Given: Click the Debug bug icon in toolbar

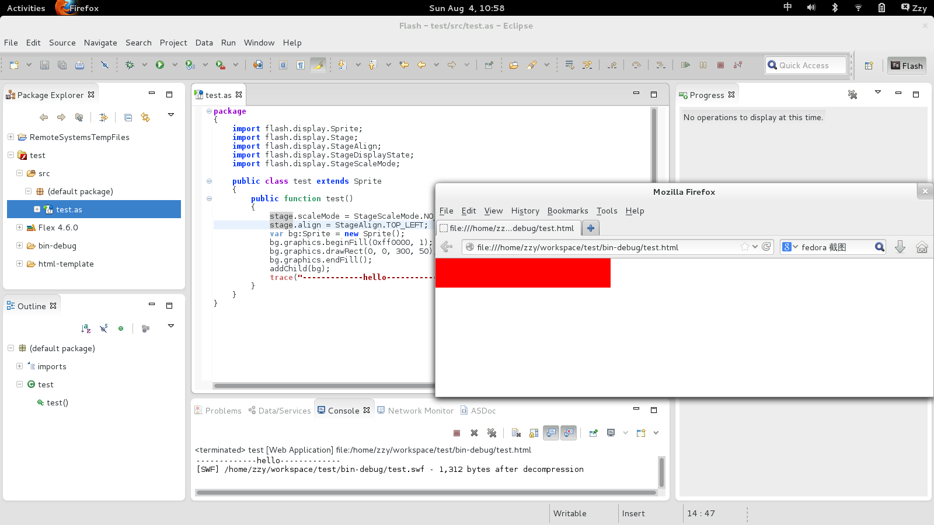Looking at the screenshot, I should [x=130, y=65].
